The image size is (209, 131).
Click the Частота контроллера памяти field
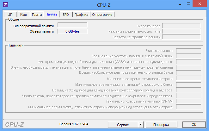coord(181,37)
